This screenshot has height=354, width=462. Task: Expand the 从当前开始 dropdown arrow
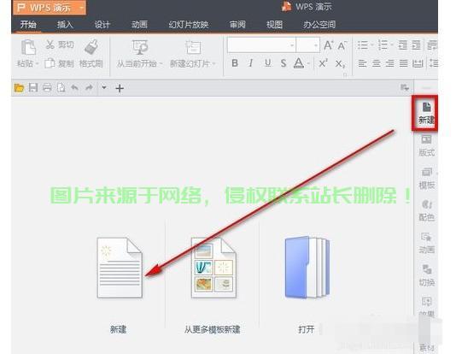click(161, 64)
